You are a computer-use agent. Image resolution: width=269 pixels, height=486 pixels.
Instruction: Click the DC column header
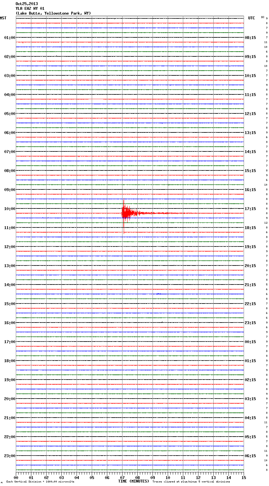point(263,17)
